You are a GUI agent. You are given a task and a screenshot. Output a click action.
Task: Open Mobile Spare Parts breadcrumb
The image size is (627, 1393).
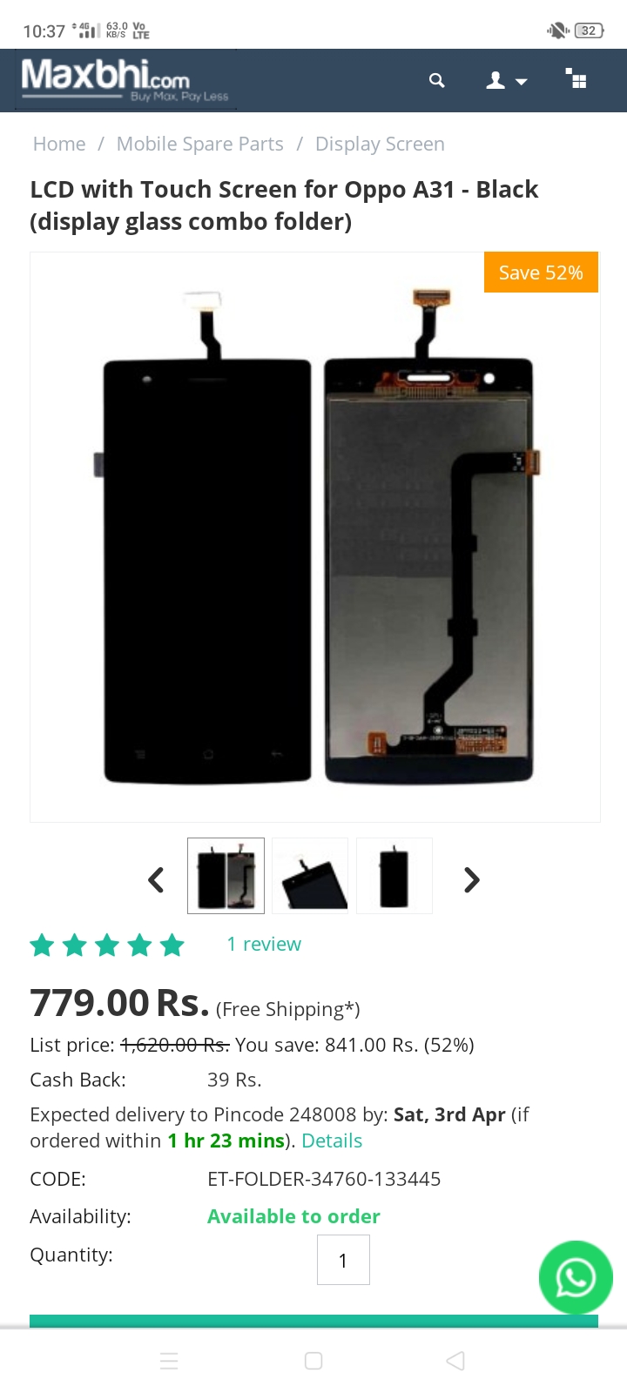200,144
